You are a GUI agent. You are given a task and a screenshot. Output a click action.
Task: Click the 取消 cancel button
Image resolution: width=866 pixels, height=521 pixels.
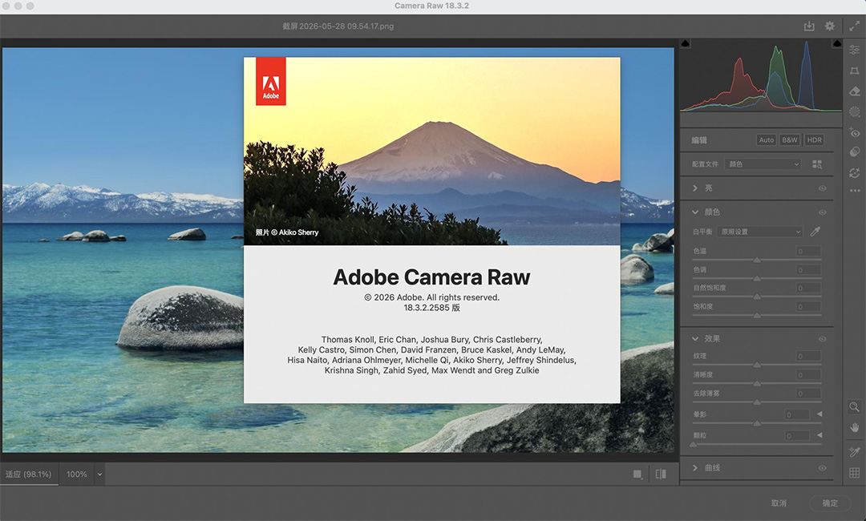[779, 503]
